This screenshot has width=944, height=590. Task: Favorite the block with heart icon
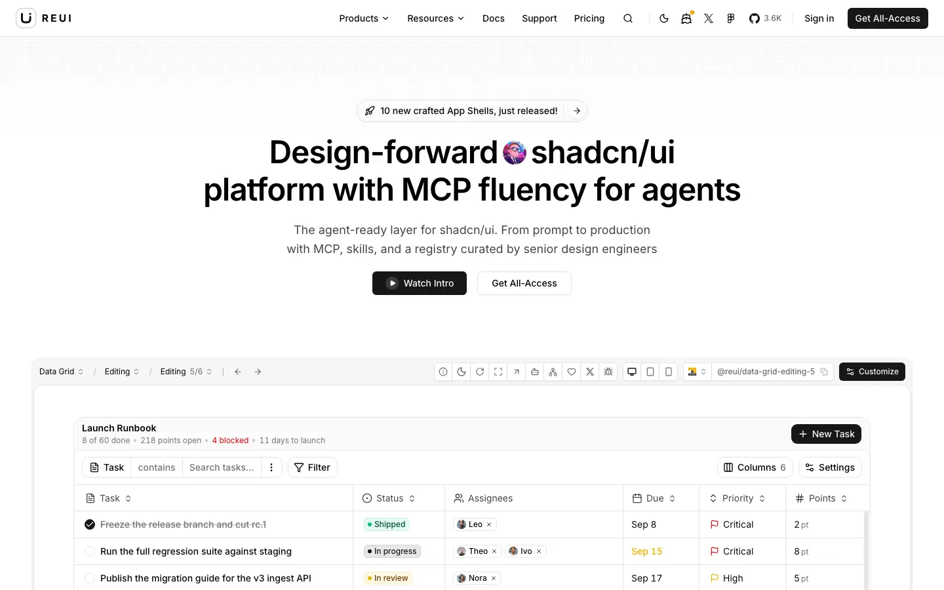pyautogui.click(x=572, y=372)
